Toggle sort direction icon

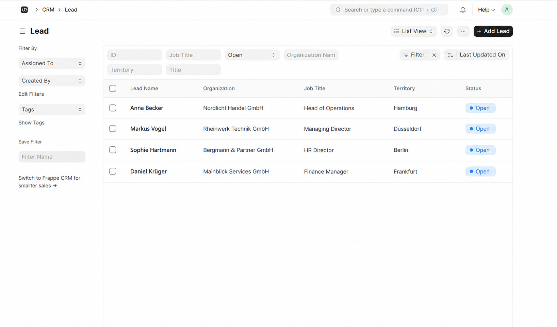[x=450, y=55]
